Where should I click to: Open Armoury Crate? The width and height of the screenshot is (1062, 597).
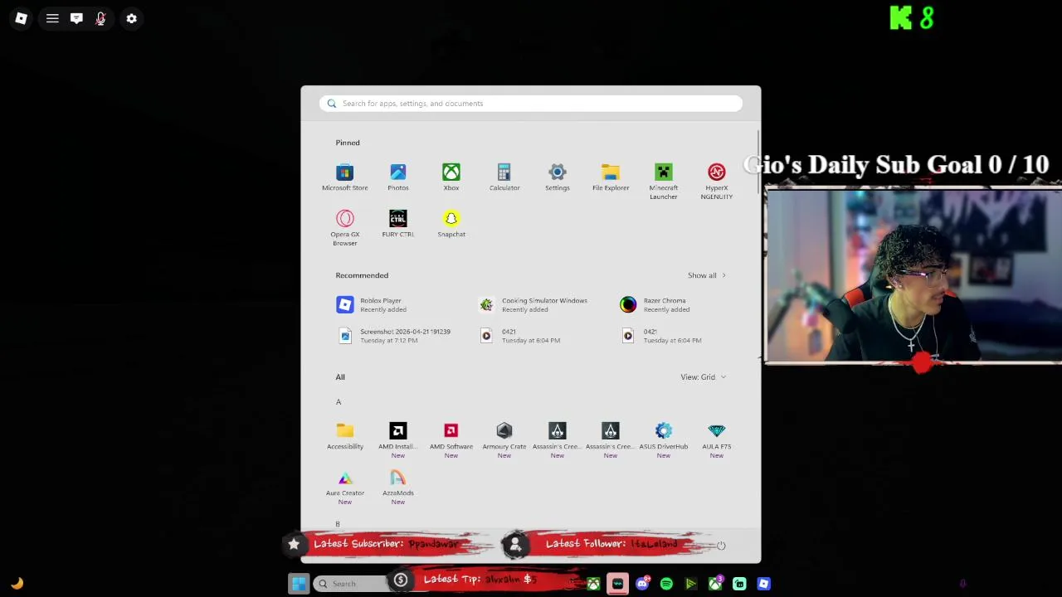click(x=504, y=440)
